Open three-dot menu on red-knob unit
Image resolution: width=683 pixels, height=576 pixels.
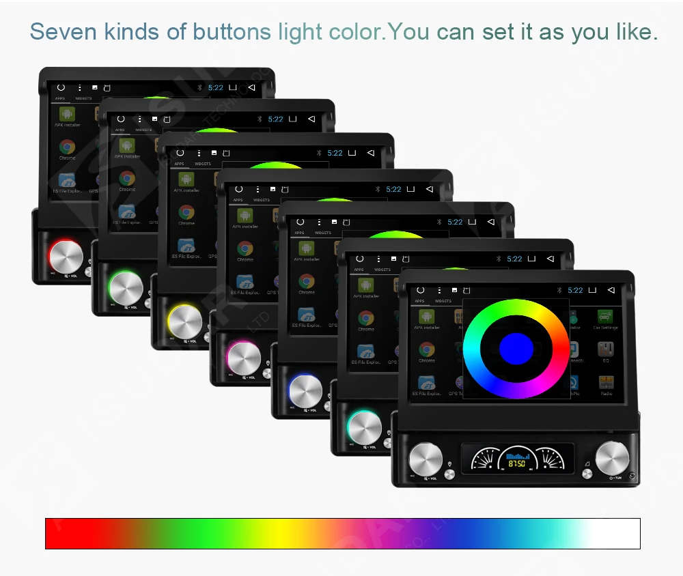point(79,87)
